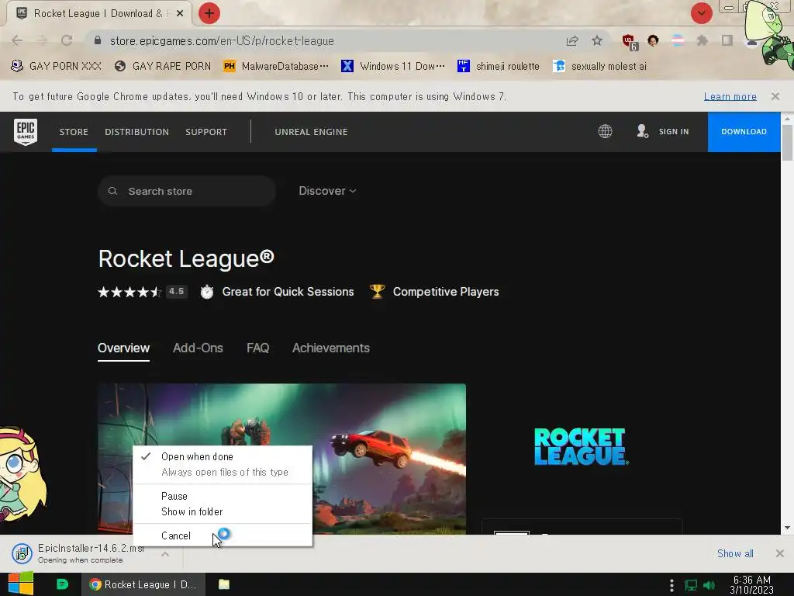Click the star rating icons
Image resolution: width=794 pixels, height=596 pixels.
129,292
